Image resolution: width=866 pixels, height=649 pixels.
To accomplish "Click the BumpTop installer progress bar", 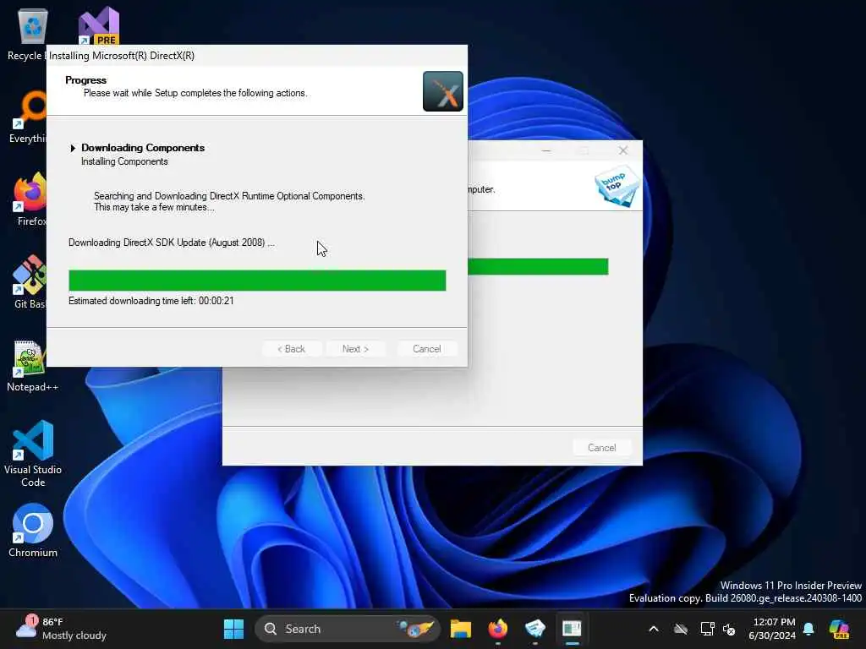I will (538, 266).
